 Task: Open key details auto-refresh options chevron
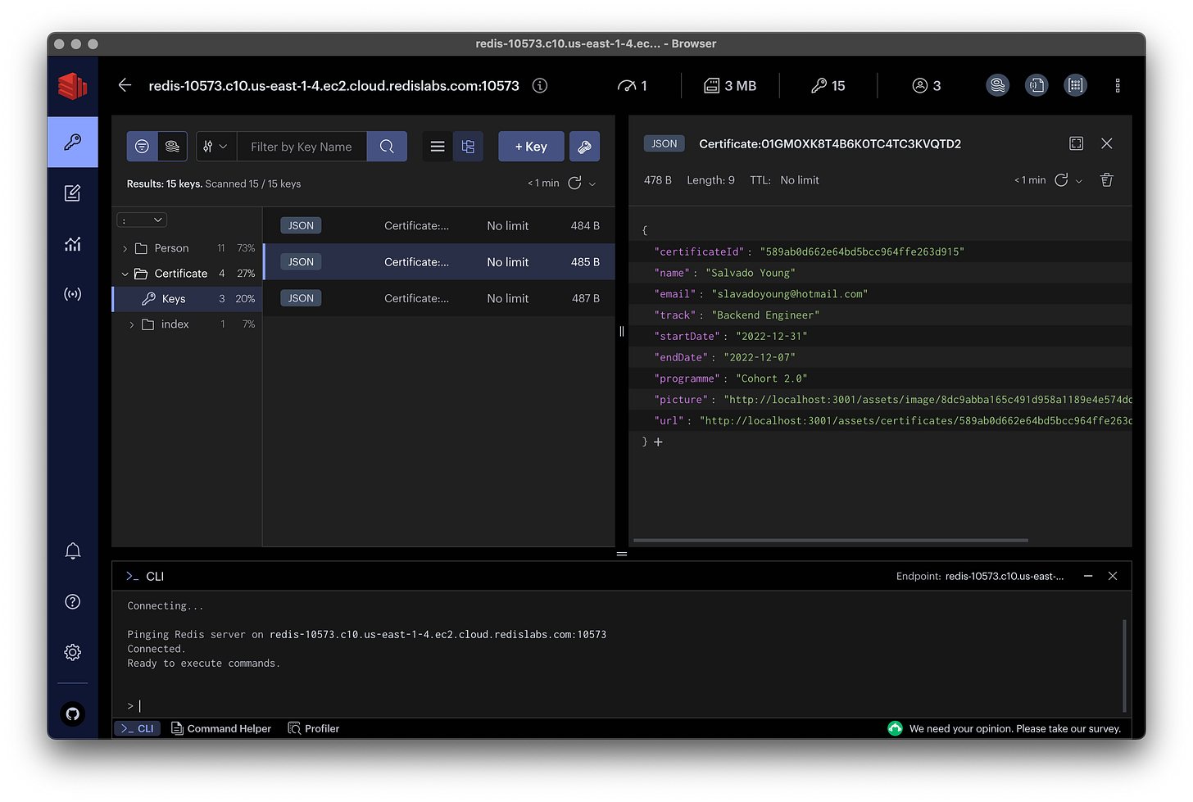click(1079, 181)
